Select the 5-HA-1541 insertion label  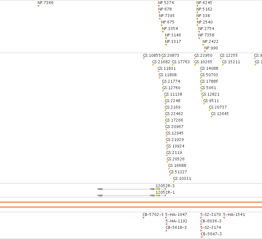coord(234,215)
